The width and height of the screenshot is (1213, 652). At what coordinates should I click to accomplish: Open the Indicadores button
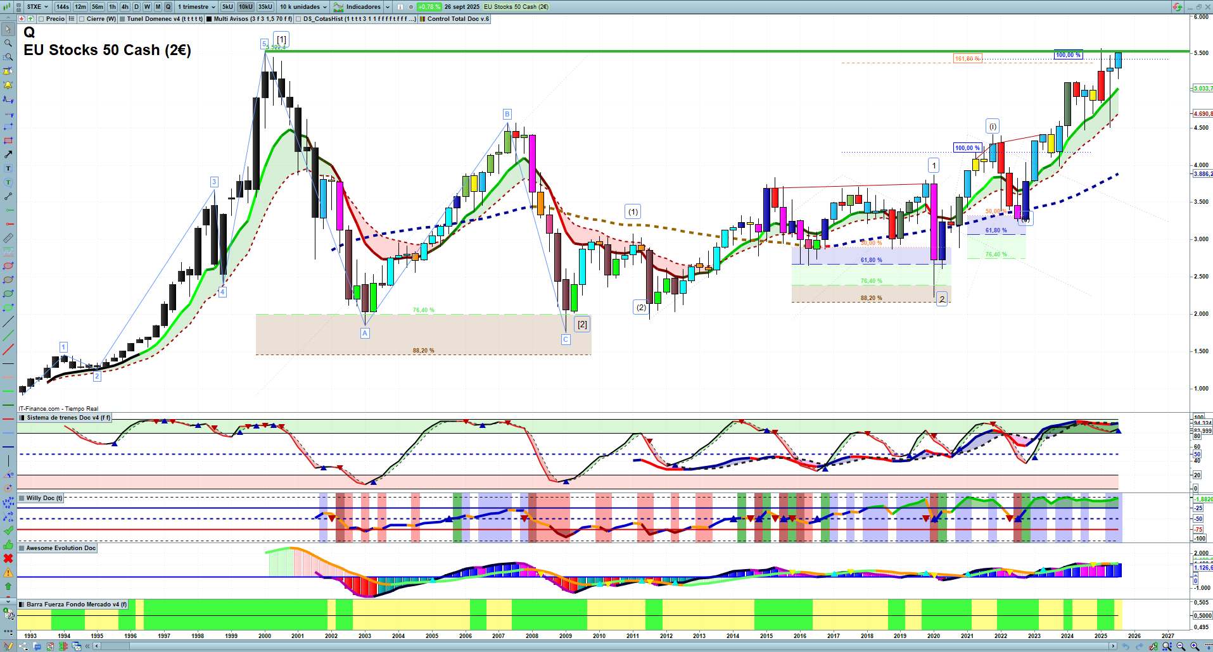click(358, 7)
